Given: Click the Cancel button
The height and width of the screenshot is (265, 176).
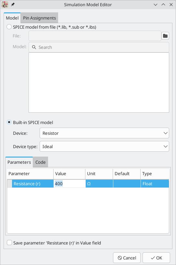Looking at the screenshot, I should tap(127, 258).
